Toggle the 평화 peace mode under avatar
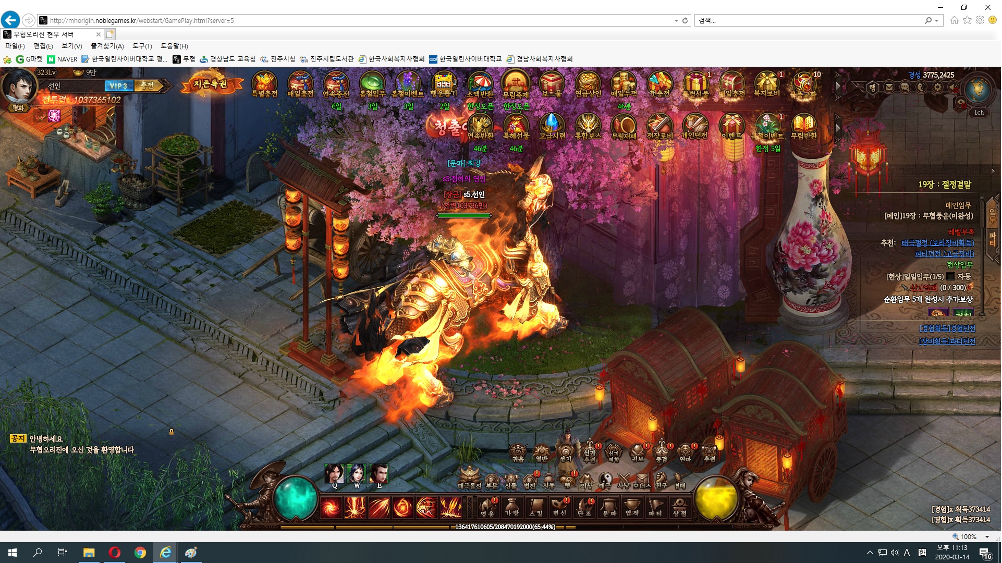1002x563 pixels. (18, 108)
